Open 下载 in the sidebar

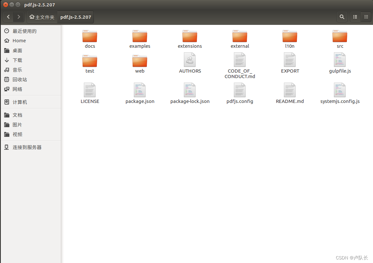coord(31,60)
